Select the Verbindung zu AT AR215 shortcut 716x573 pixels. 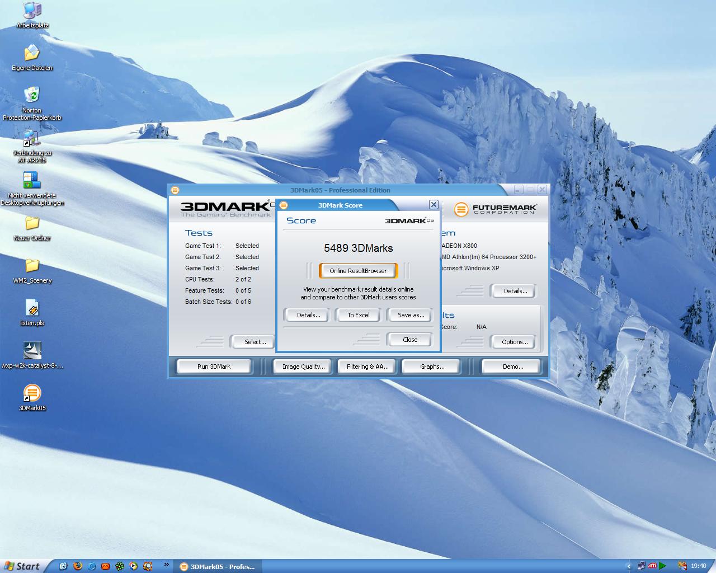[32, 147]
